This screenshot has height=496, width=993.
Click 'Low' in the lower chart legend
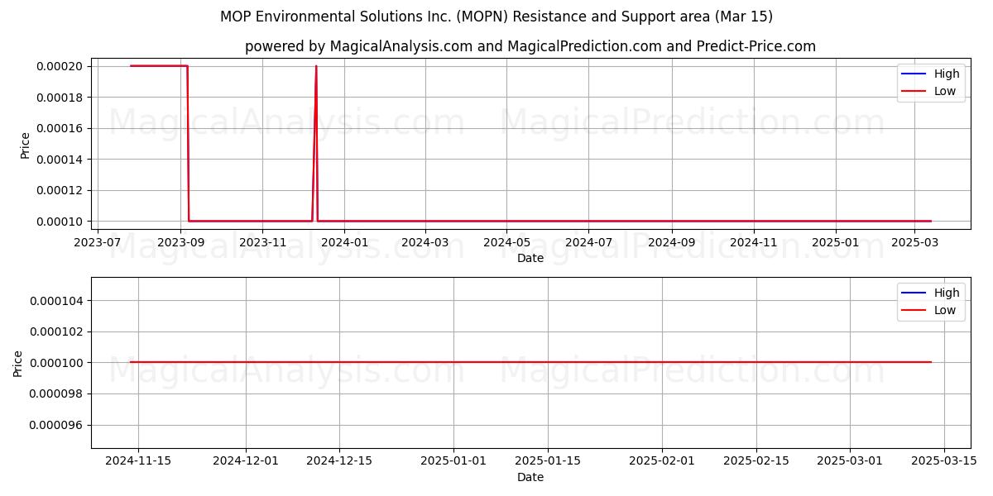coord(945,310)
